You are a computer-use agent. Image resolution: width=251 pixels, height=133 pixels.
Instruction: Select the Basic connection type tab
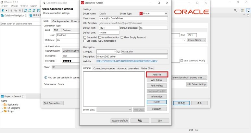pyautogui.click(x=48, y=30)
